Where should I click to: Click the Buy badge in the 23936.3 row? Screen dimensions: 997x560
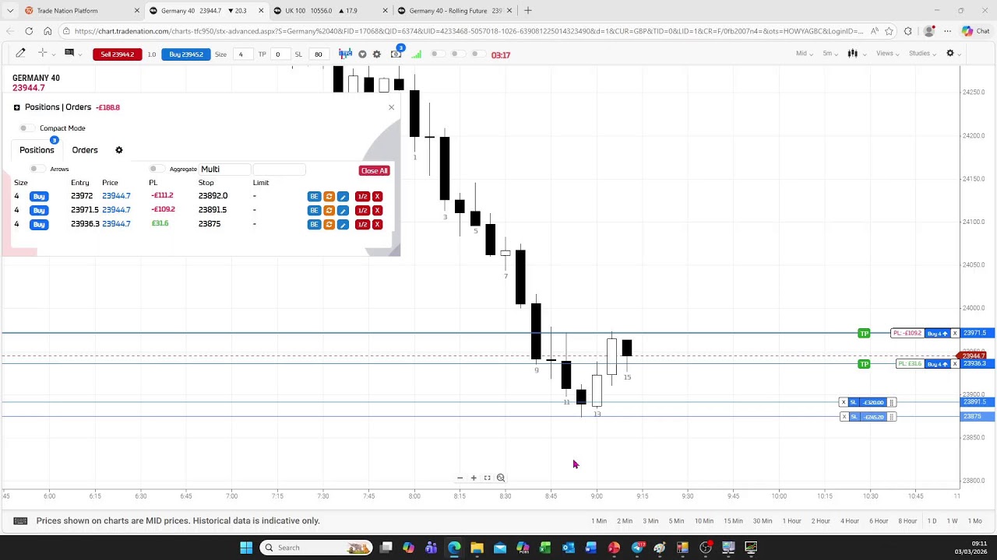(39, 225)
